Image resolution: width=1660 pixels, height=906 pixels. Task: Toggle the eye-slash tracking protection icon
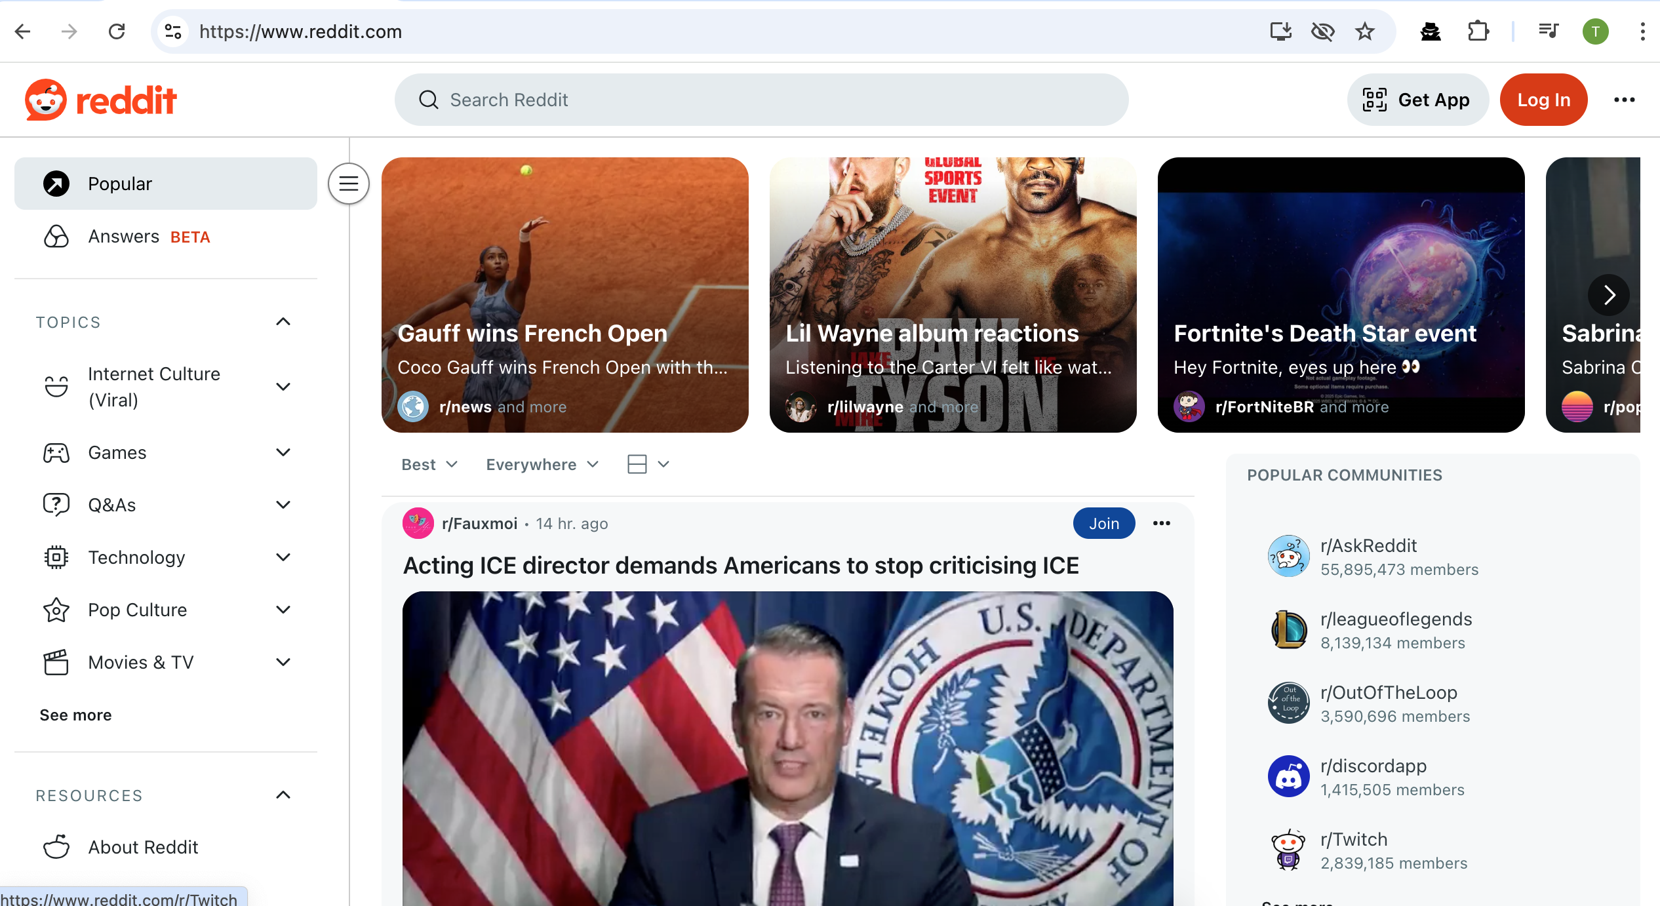pos(1322,31)
